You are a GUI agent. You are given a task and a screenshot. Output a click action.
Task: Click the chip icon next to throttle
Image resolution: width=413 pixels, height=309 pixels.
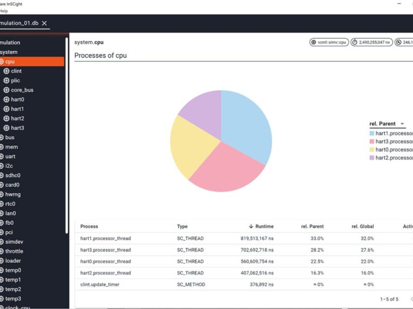click(x=2, y=251)
